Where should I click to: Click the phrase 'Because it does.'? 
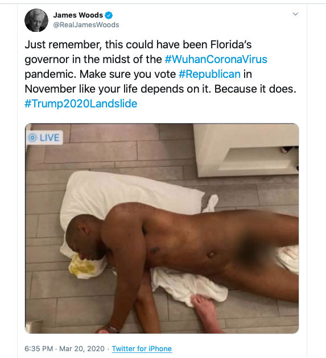(x=255, y=89)
